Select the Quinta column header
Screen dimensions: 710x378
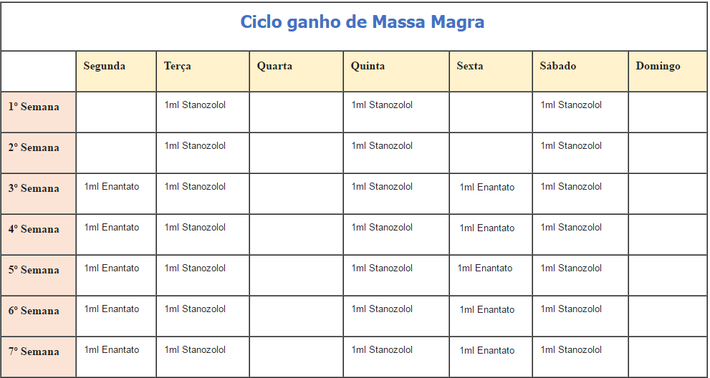coord(368,66)
